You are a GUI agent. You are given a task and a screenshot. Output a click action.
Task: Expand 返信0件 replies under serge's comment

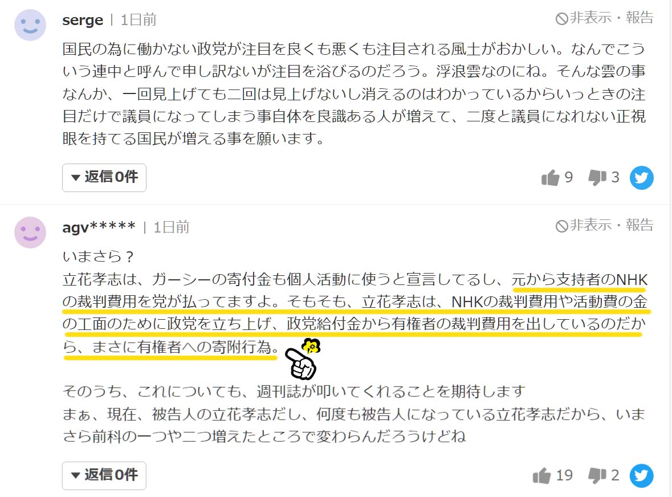(104, 177)
